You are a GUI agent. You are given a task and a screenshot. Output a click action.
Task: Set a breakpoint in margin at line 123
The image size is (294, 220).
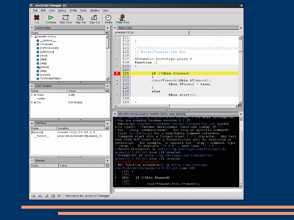pyautogui.click(x=117, y=80)
